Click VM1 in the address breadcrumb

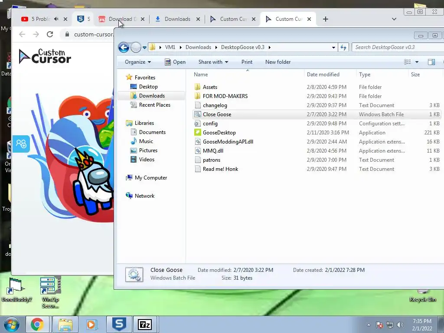(x=170, y=47)
